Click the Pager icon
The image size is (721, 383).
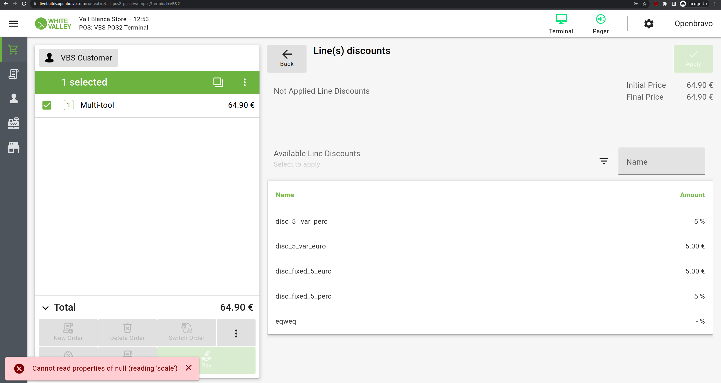click(600, 24)
